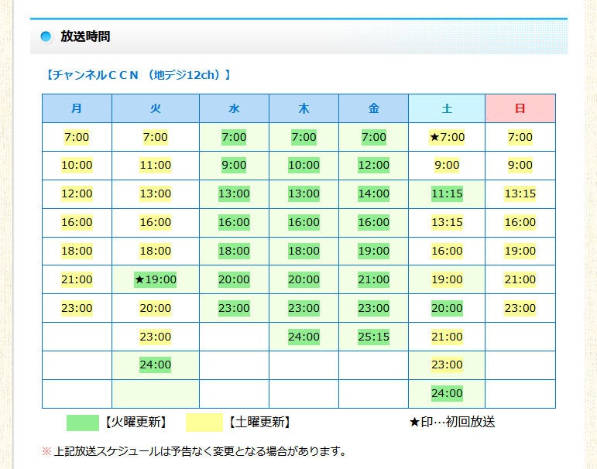Select the 火 column header
This screenshot has height=469, width=597.
[156, 108]
